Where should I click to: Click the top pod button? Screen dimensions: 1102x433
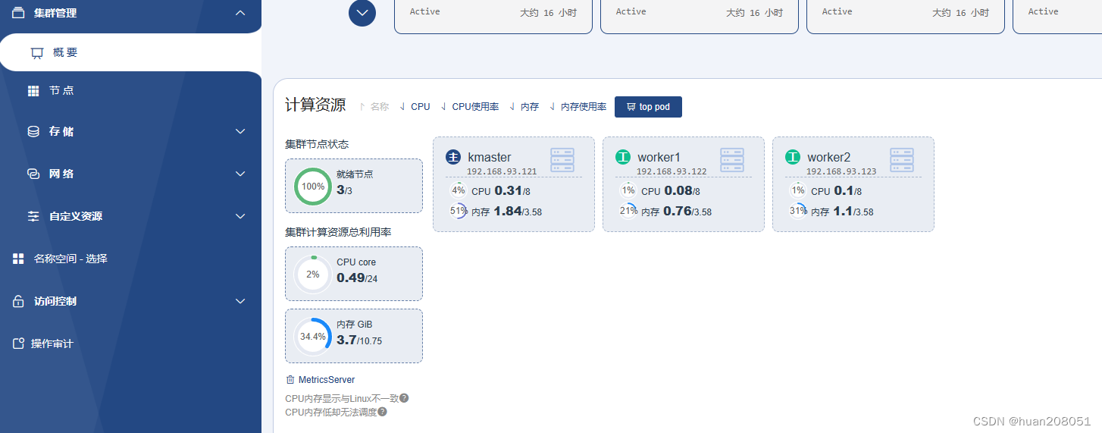pyautogui.click(x=648, y=107)
